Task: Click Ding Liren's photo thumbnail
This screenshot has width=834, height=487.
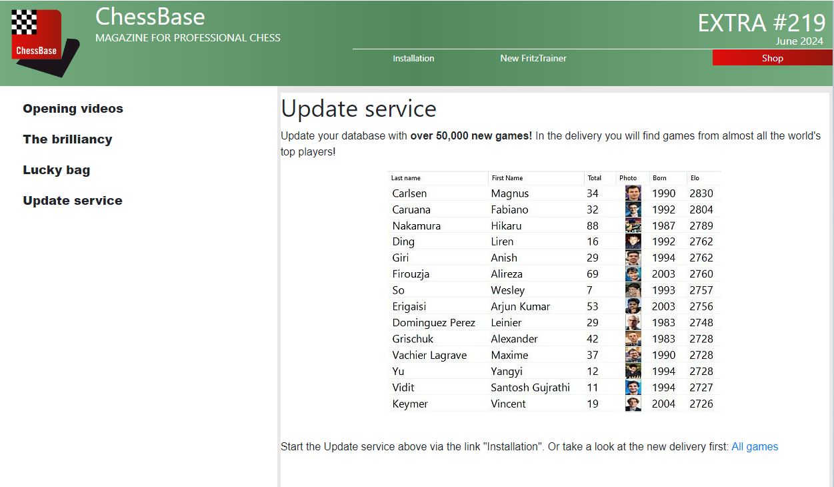Action: pos(633,241)
